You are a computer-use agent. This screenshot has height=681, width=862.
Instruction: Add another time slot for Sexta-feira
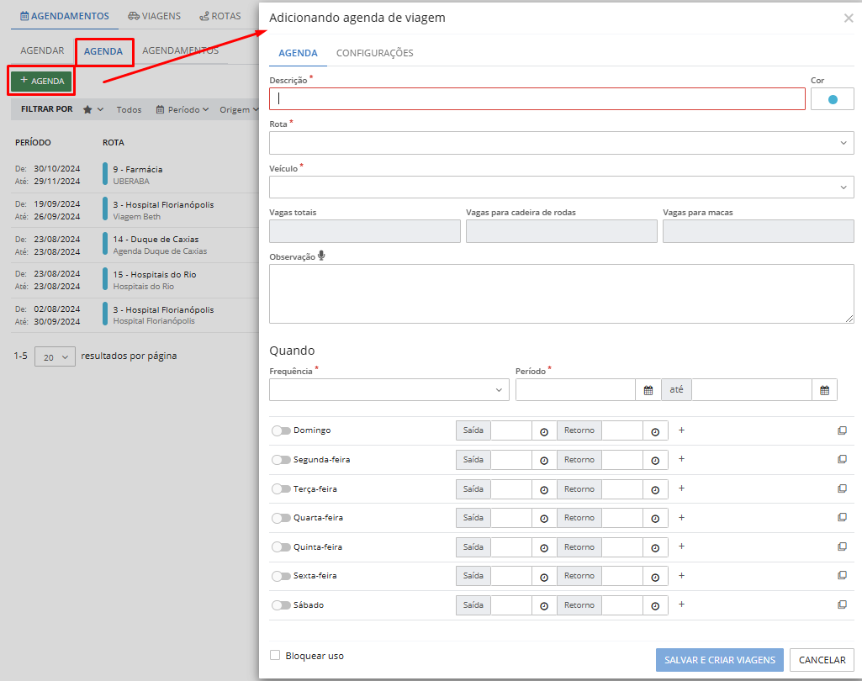click(682, 575)
